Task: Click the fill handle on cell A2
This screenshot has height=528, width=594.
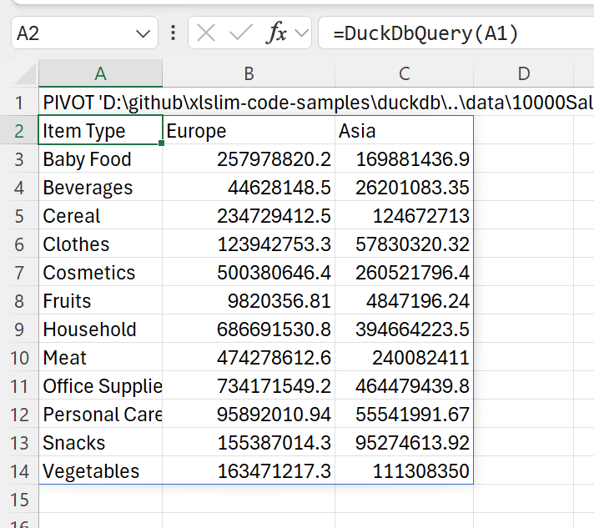Action: click(162, 143)
